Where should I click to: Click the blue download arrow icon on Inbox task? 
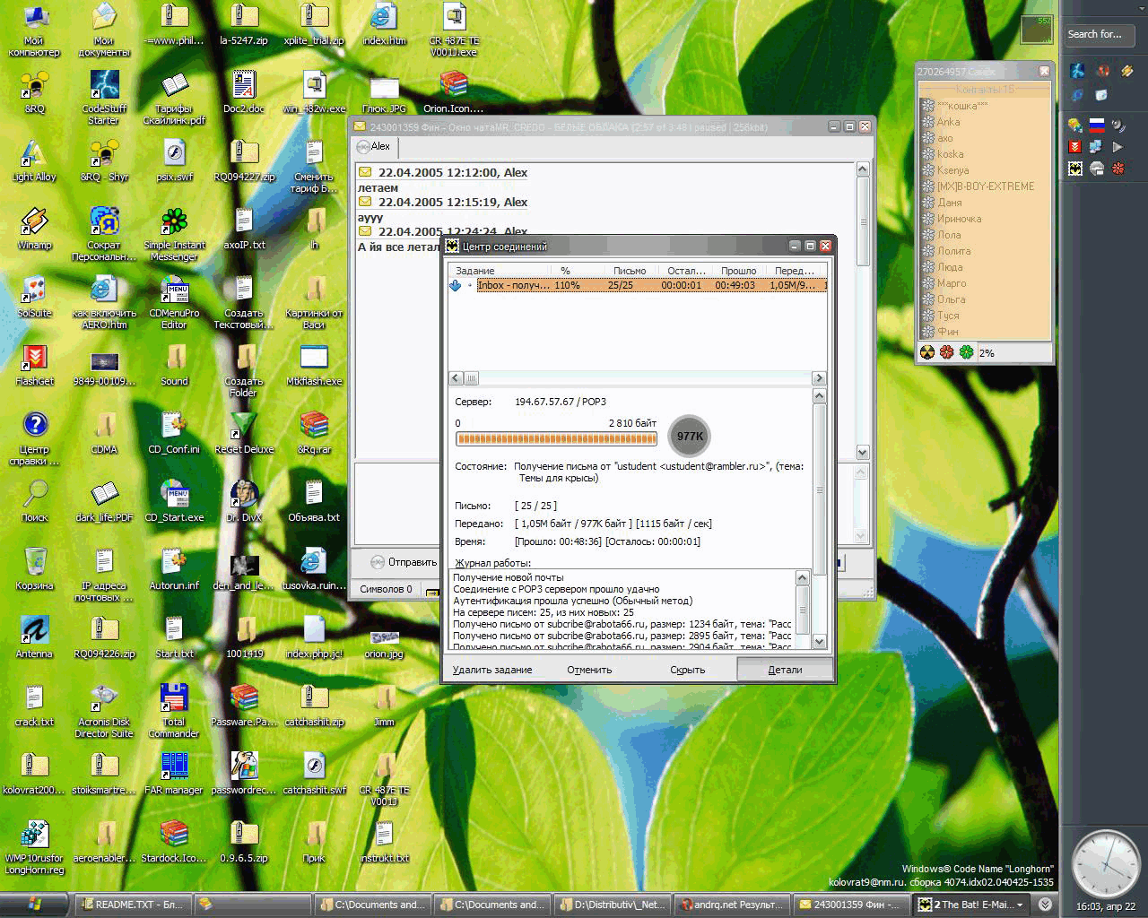[456, 285]
